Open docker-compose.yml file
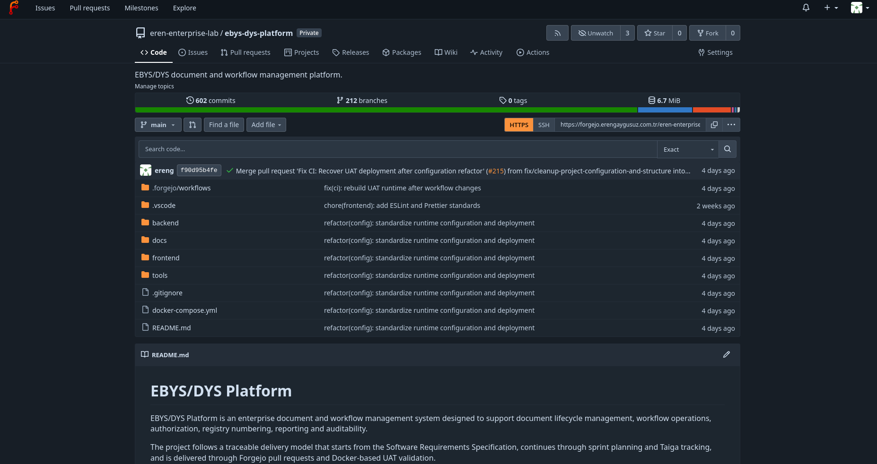 pos(185,310)
